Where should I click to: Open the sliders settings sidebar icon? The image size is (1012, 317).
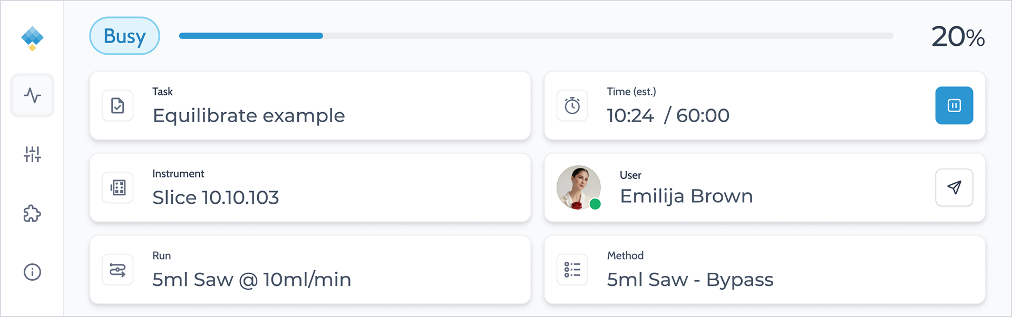[32, 154]
